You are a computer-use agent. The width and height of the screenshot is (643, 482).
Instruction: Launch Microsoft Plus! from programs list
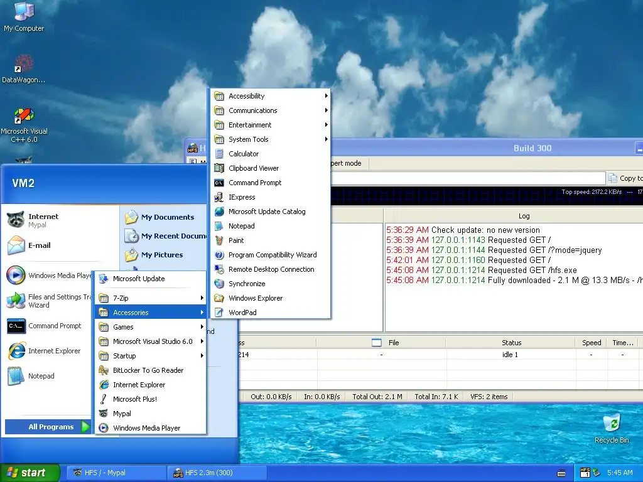pyautogui.click(x=150, y=399)
